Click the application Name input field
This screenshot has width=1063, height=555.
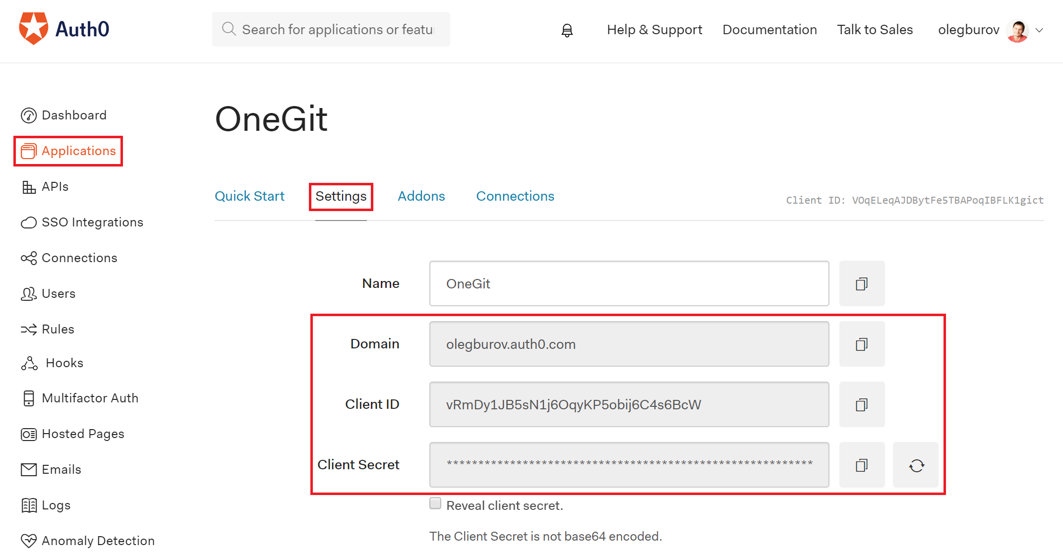(629, 284)
